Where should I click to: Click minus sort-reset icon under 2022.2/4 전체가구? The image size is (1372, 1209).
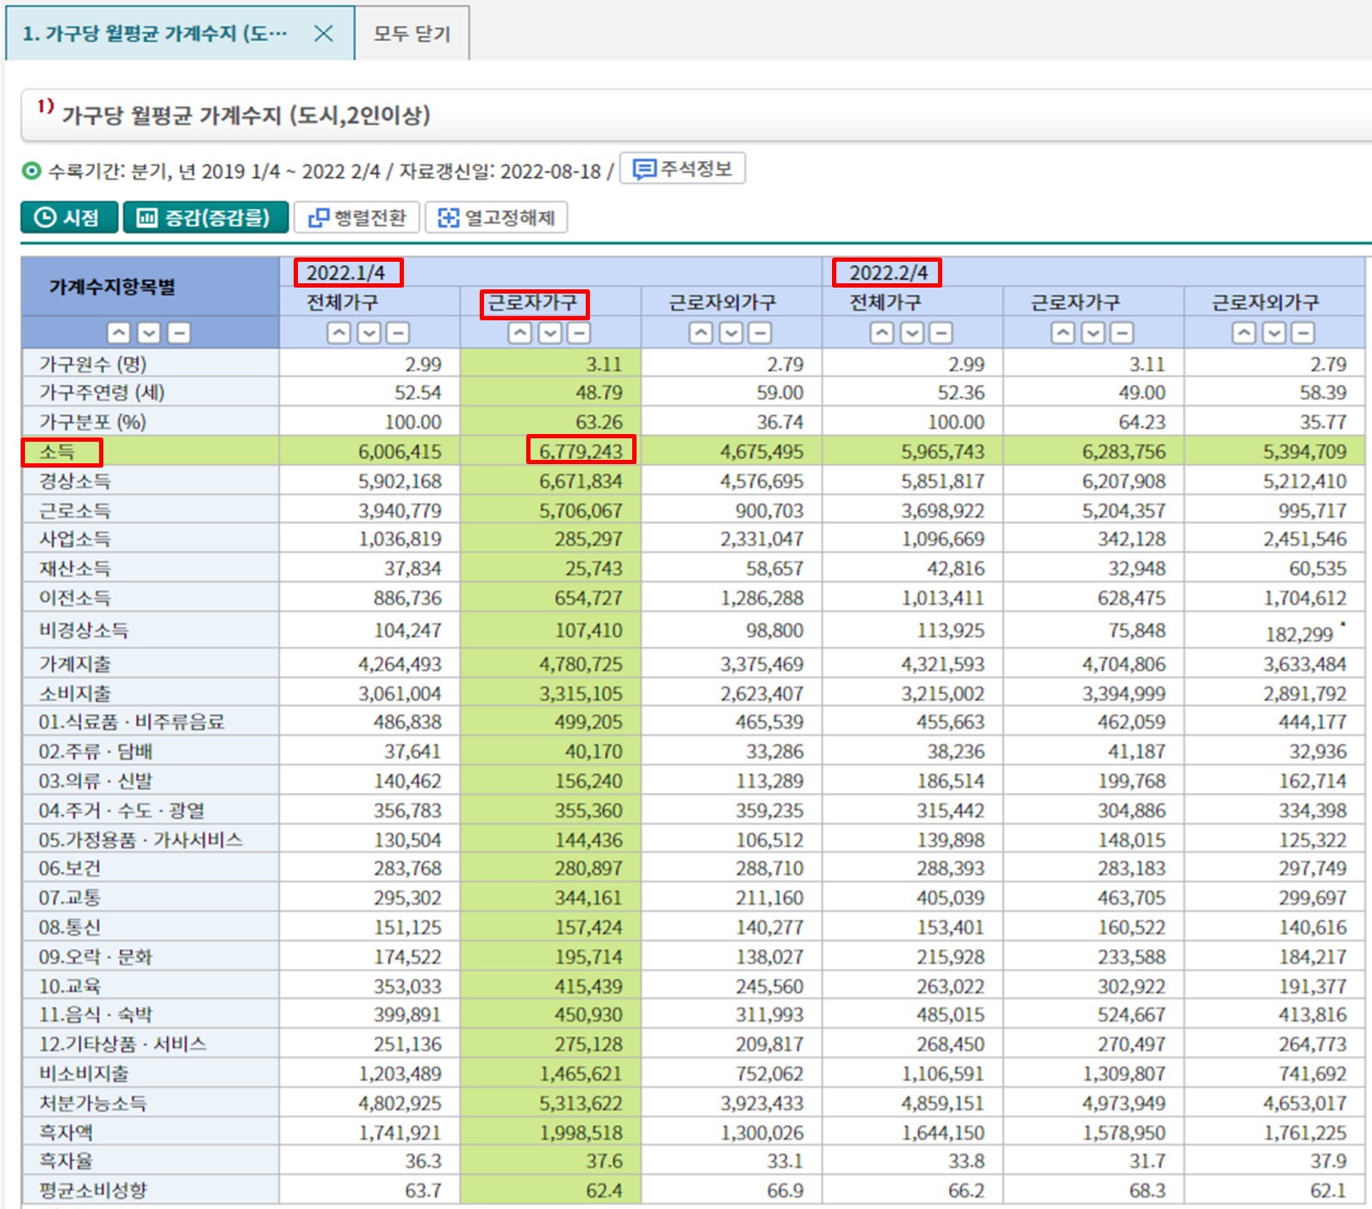coord(941,332)
